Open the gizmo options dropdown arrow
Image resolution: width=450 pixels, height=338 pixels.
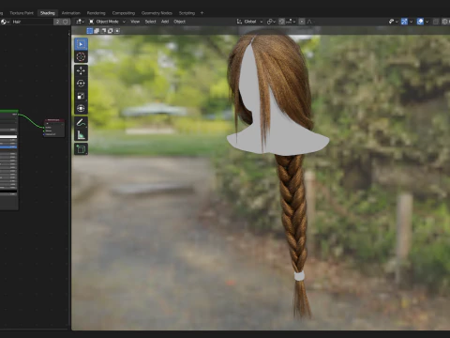[x=411, y=22]
